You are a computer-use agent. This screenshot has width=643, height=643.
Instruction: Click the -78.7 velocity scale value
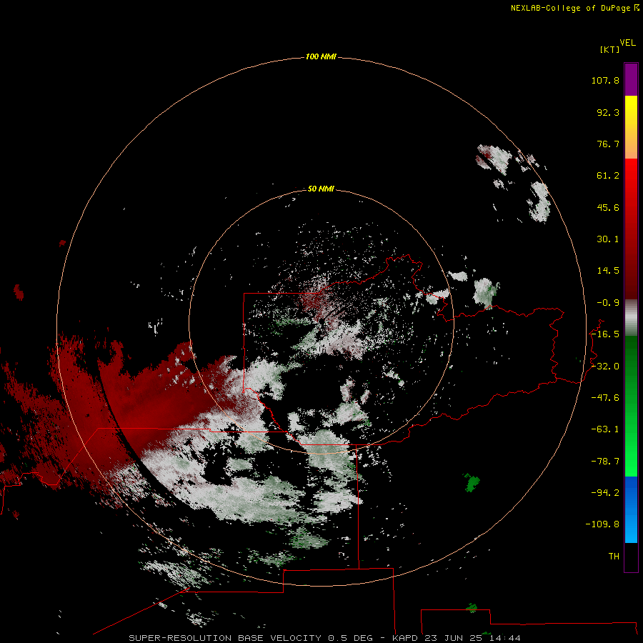click(x=605, y=462)
